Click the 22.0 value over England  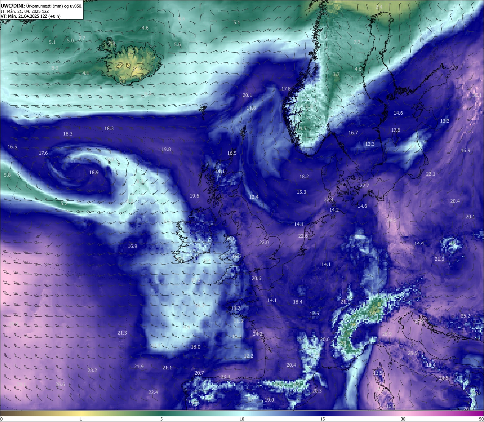point(264,243)
